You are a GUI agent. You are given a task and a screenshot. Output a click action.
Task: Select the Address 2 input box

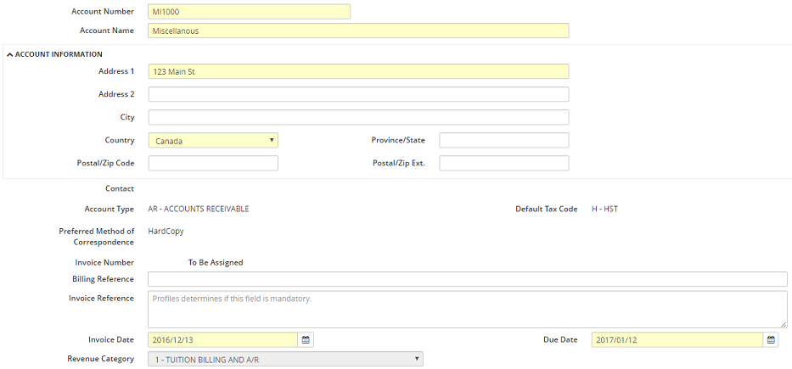tap(358, 94)
